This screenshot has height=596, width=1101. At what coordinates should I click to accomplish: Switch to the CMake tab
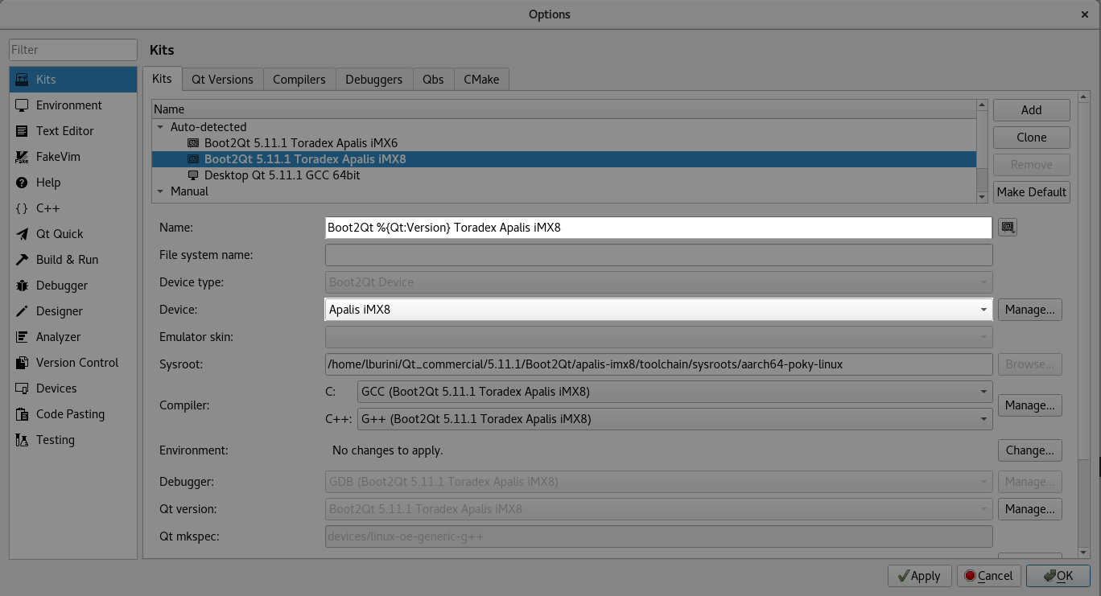pos(481,80)
